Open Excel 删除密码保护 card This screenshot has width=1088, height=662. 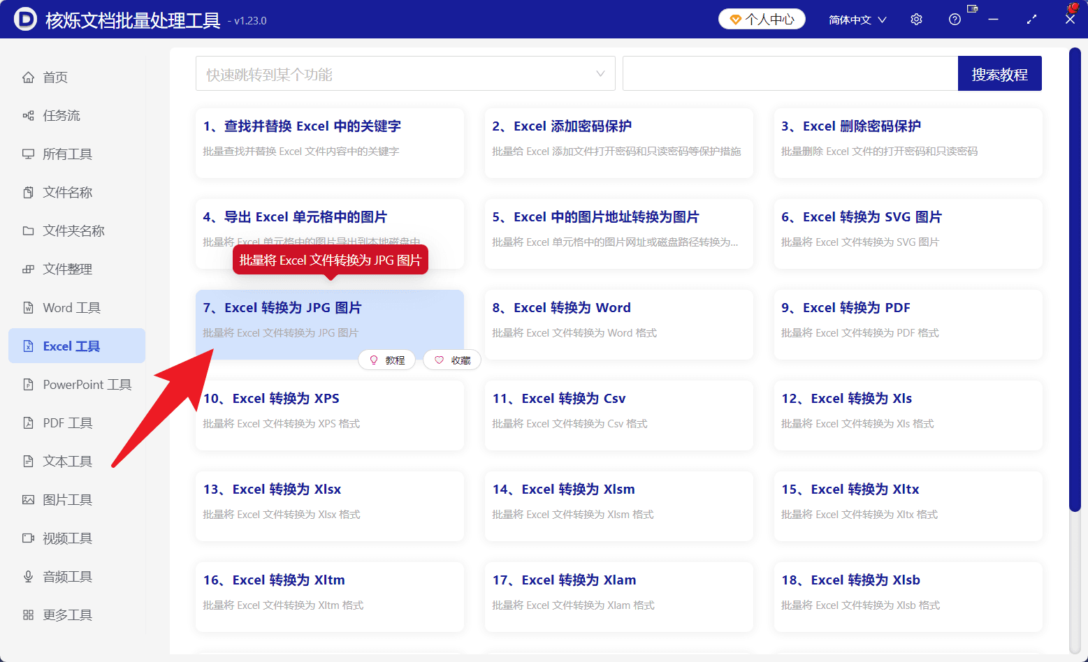[908, 143]
